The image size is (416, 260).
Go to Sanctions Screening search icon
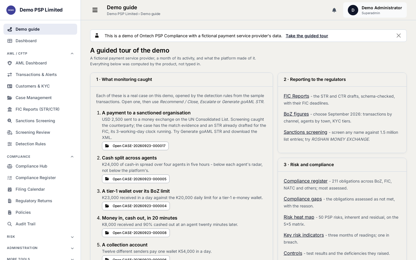10,121
